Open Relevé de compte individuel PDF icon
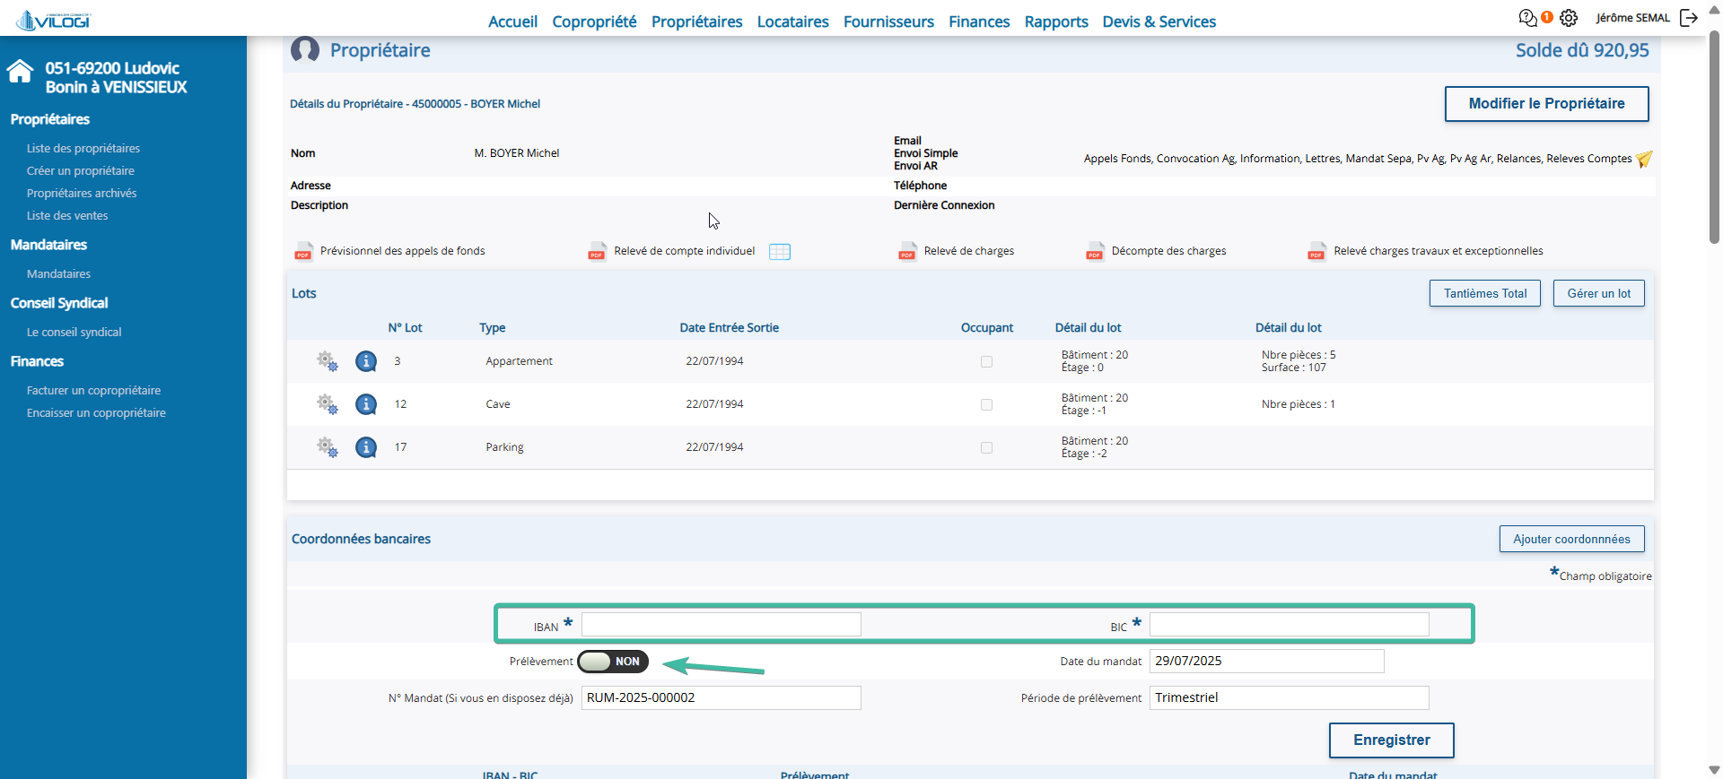Image resolution: width=1723 pixels, height=779 pixels. coord(597,251)
